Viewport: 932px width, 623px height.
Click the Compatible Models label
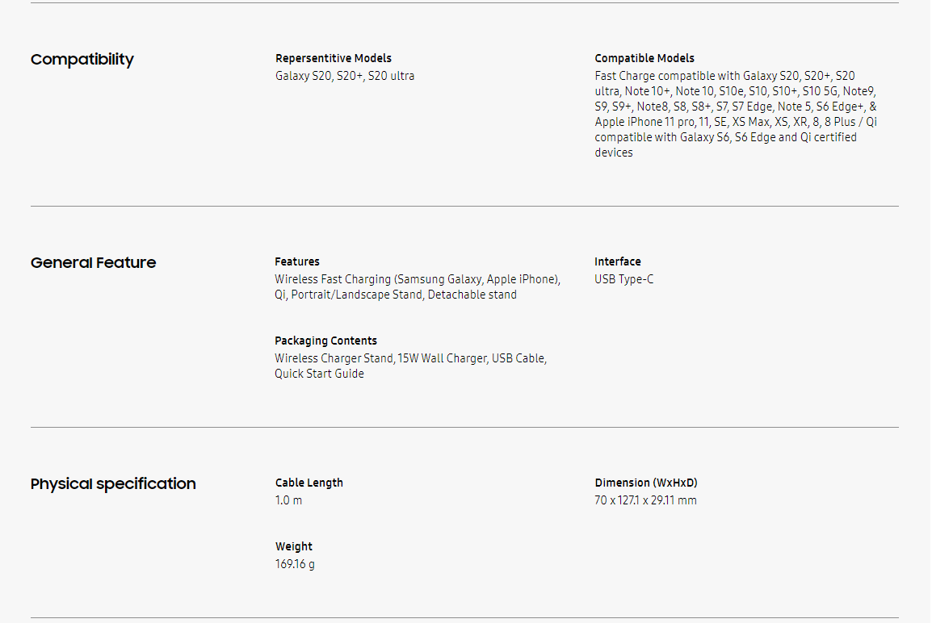click(644, 58)
